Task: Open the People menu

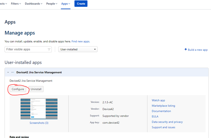Action: pos(52,4)
